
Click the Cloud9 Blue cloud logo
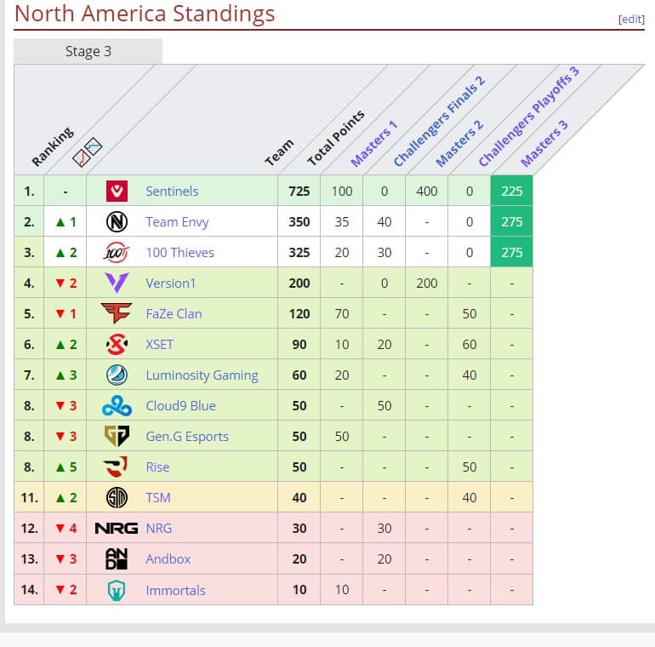coord(117,405)
